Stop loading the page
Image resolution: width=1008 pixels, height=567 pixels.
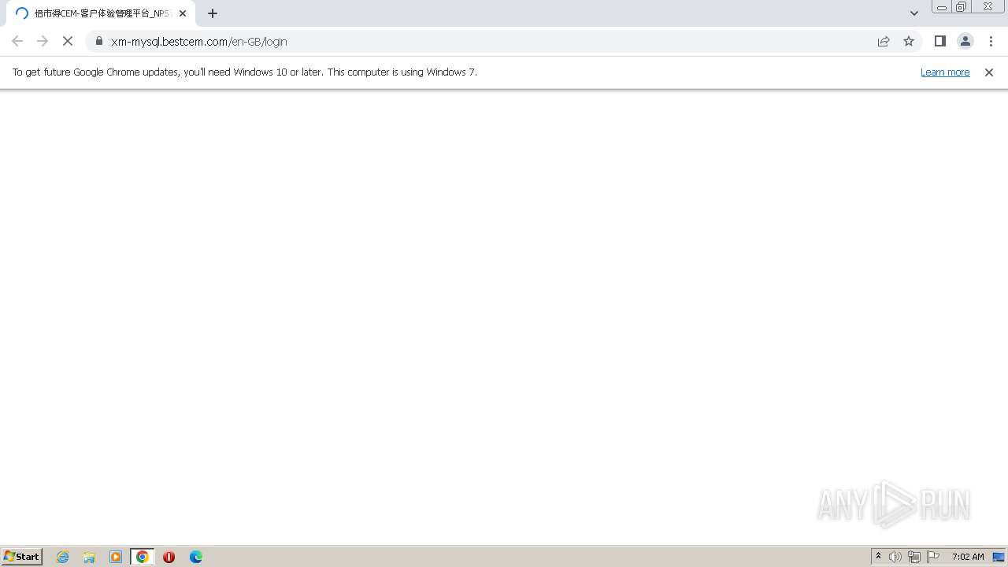coord(68,41)
